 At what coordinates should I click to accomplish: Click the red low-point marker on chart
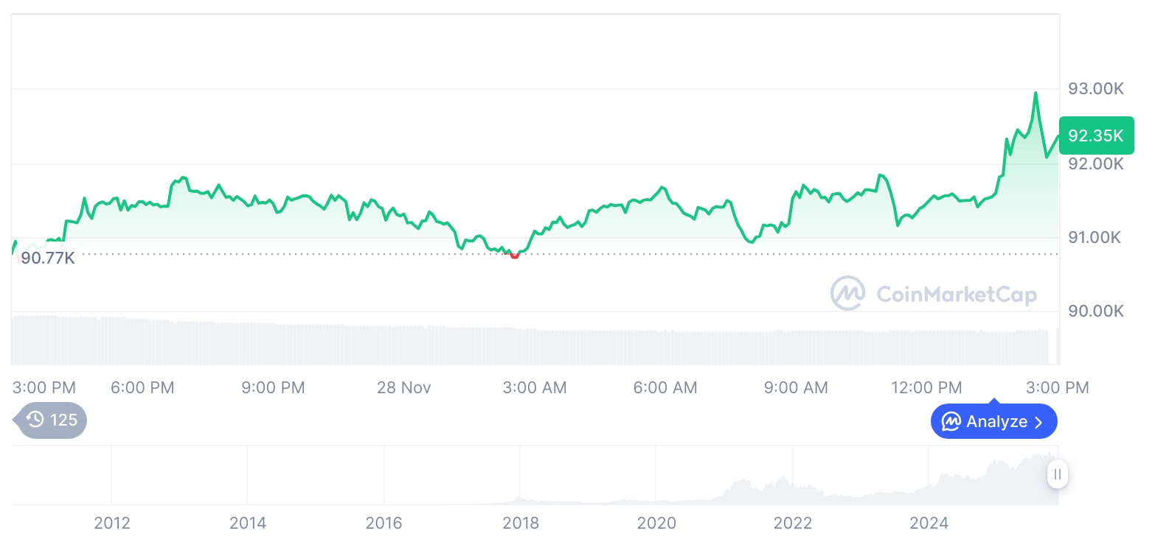coord(514,255)
